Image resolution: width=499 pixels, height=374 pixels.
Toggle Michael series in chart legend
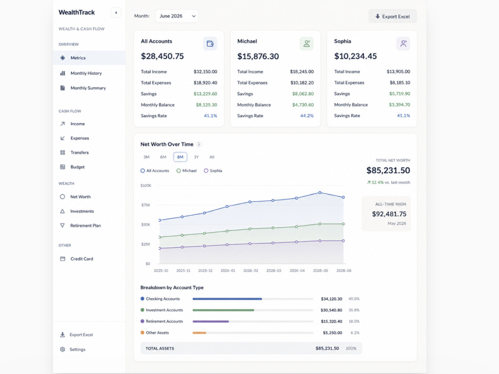pos(187,171)
